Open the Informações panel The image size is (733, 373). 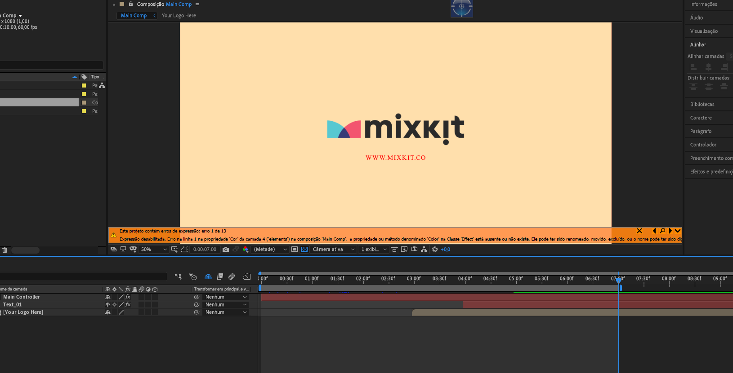pyautogui.click(x=704, y=4)
